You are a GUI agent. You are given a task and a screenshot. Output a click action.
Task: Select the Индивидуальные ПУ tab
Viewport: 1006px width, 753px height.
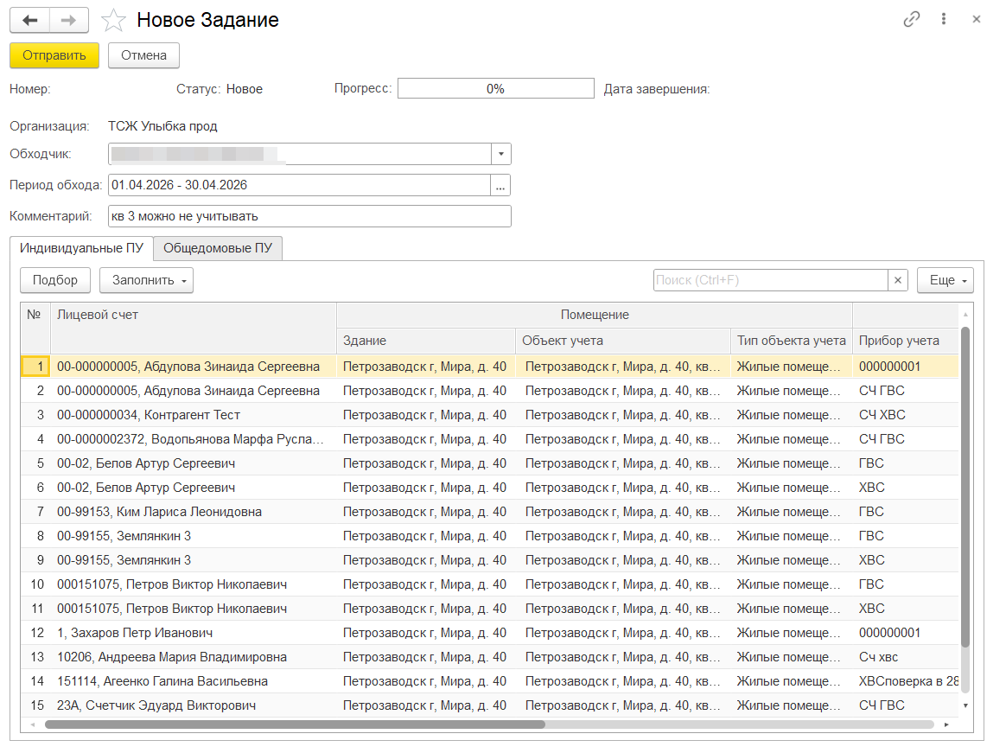(x=81, y=248)
